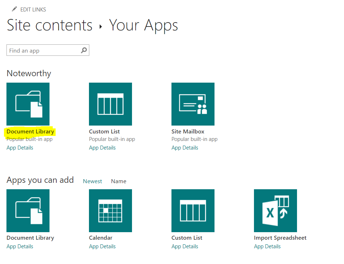
Task: Open the Document Library tile in Apps you can add
Action: pos(28,211)
